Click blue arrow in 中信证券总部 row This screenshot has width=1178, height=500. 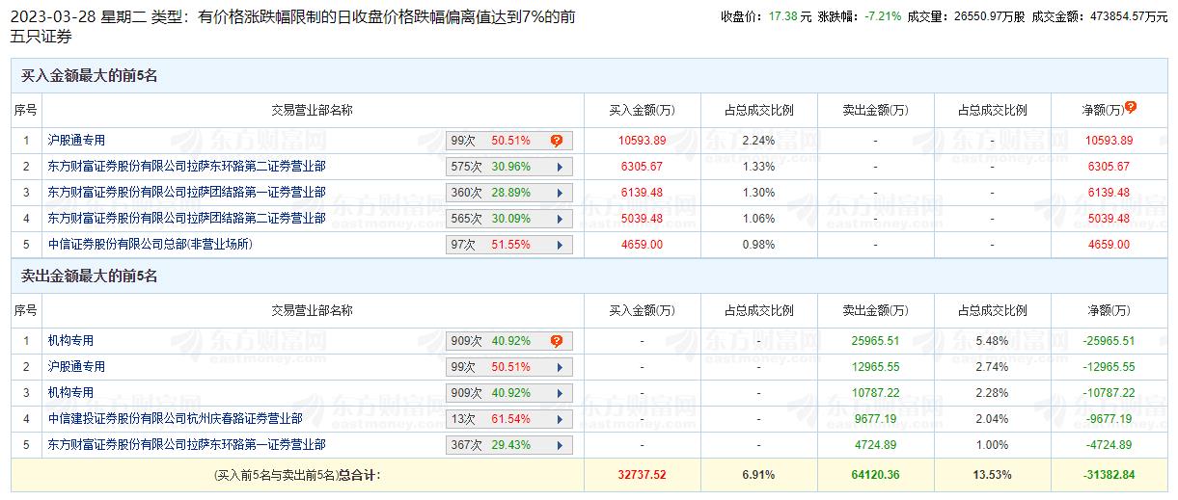[x=560, y=245]
